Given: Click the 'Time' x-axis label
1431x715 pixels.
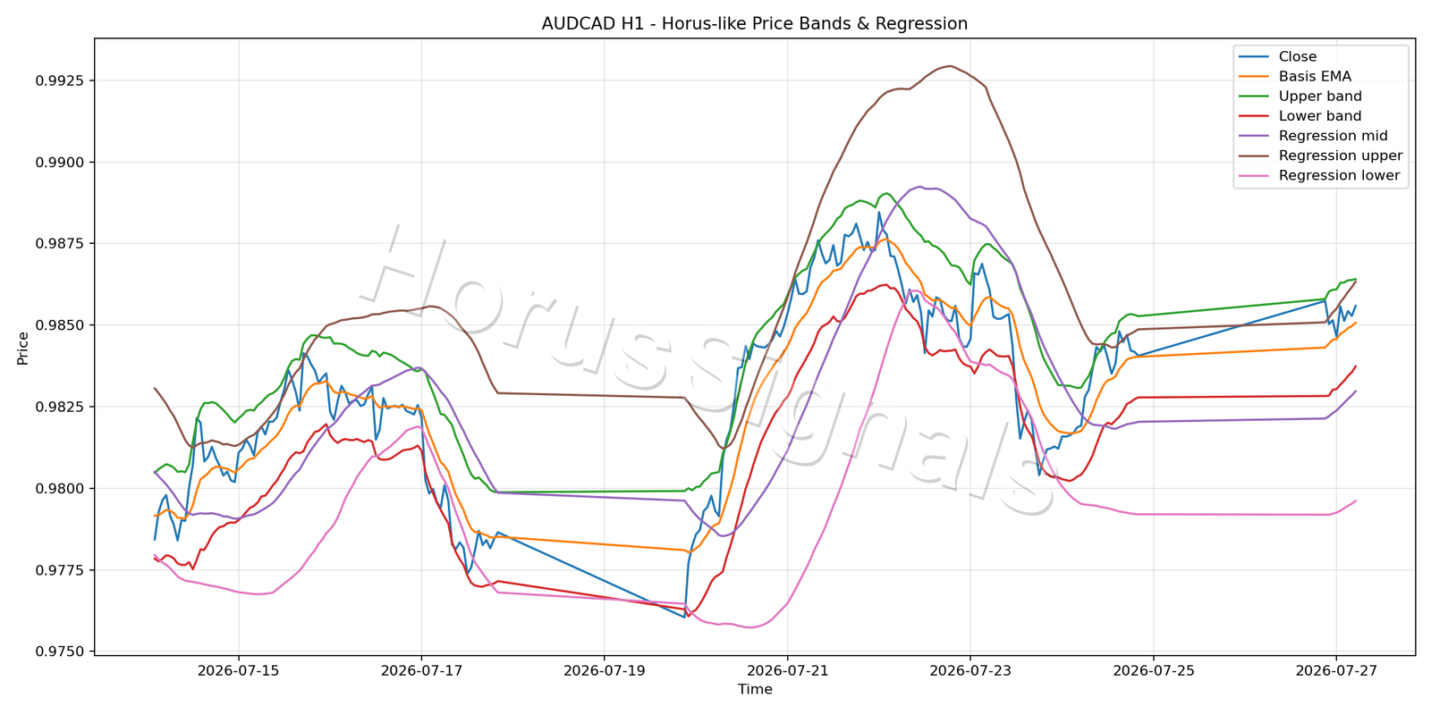Looking at the screenshot, I should coord(755,689).
